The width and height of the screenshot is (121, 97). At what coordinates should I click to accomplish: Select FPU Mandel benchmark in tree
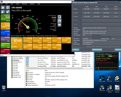pyautogui.click(x=15, y=72)
